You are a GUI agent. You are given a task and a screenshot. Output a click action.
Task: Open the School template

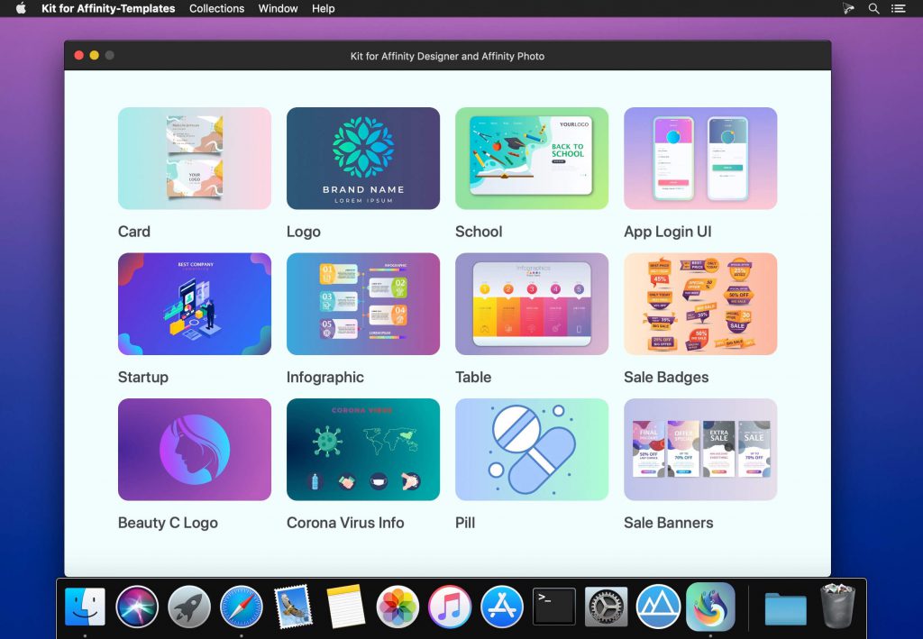click(x=531, y=158)
